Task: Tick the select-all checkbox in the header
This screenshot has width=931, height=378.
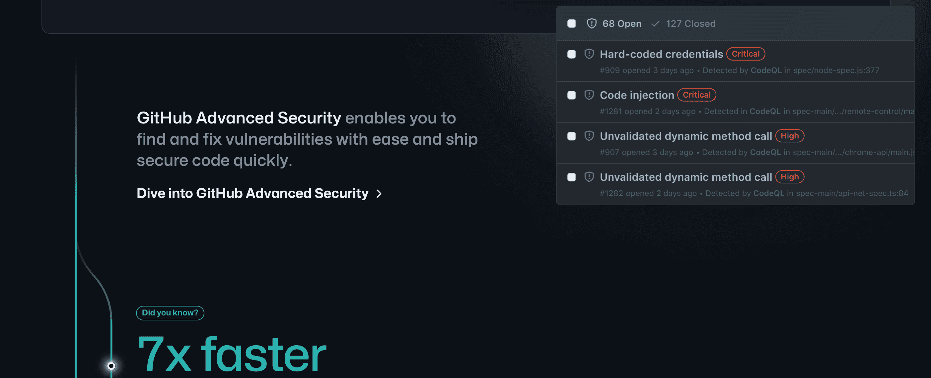Action: coord(571,24)
